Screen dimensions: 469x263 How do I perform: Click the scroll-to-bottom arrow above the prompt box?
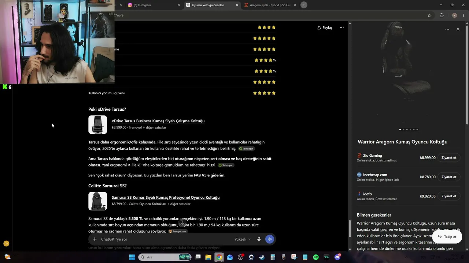tap(182, 223)
